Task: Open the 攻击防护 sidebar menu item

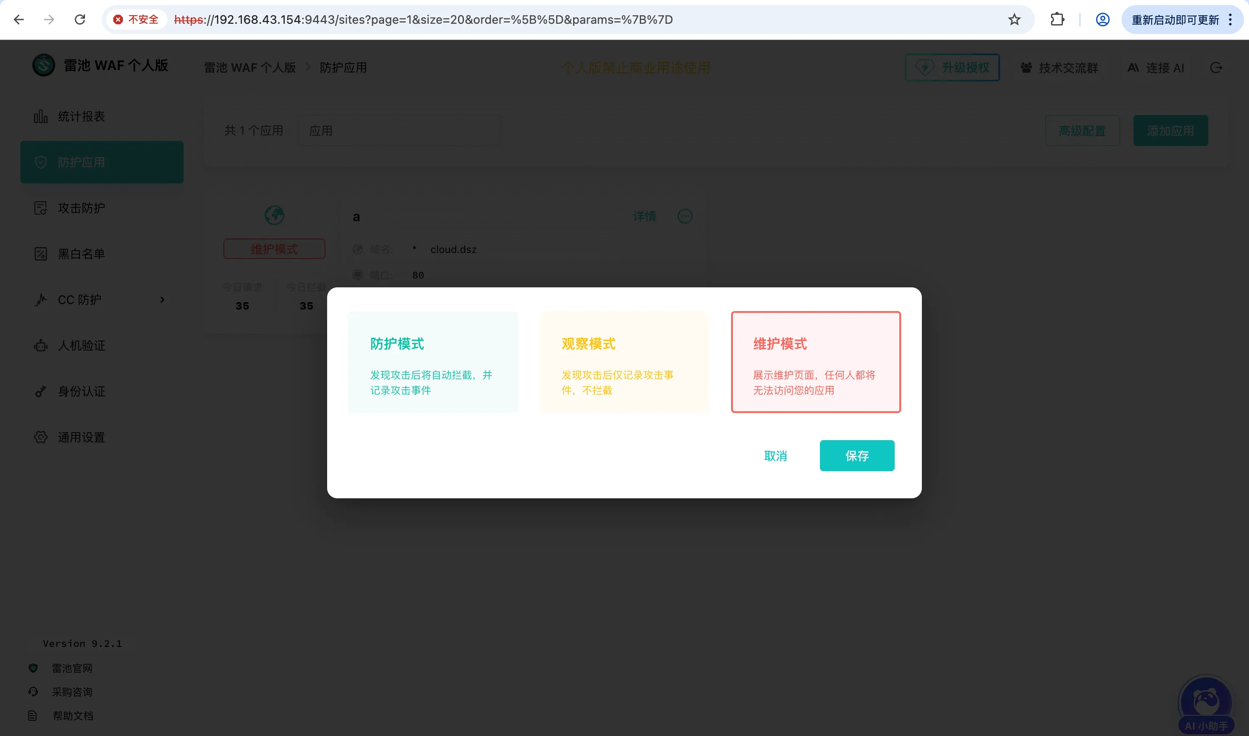Action: [81, 208]
